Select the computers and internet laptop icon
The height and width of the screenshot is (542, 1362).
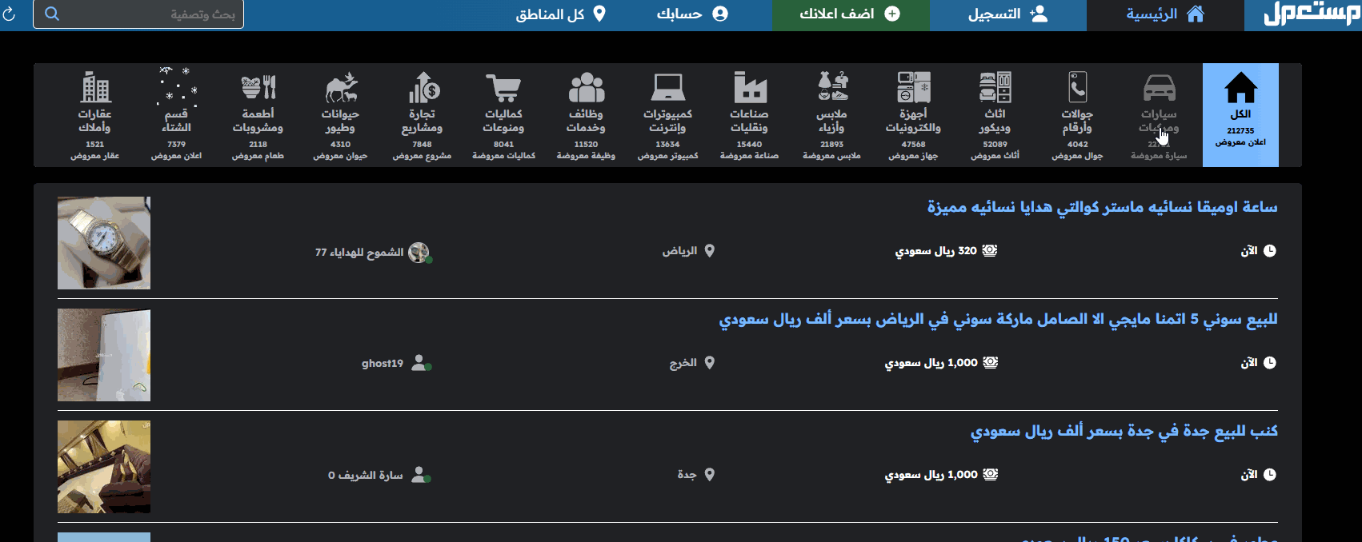click(667, 88)
